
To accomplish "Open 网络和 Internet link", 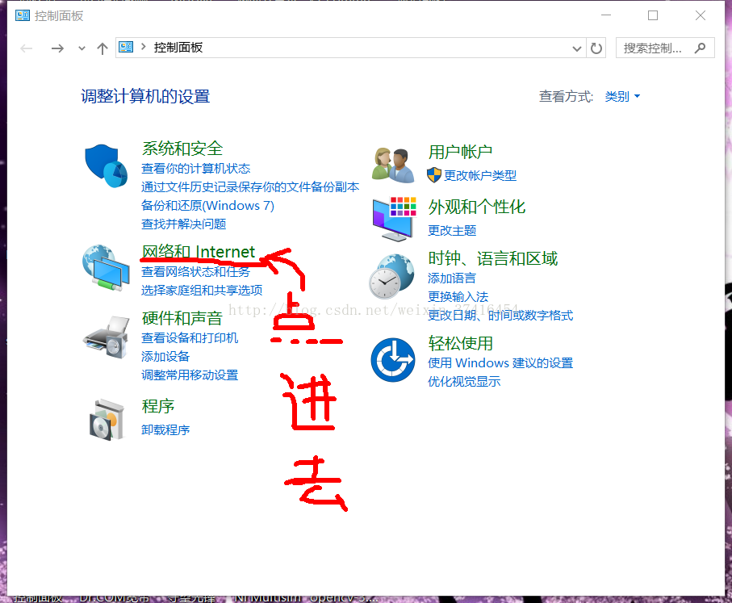I will pos(199,251).
